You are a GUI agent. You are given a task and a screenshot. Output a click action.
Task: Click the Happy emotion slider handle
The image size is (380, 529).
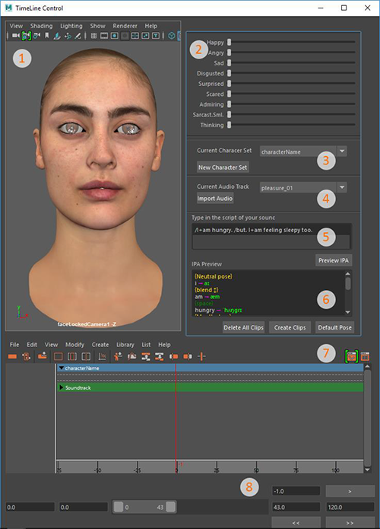click(229, 42)
